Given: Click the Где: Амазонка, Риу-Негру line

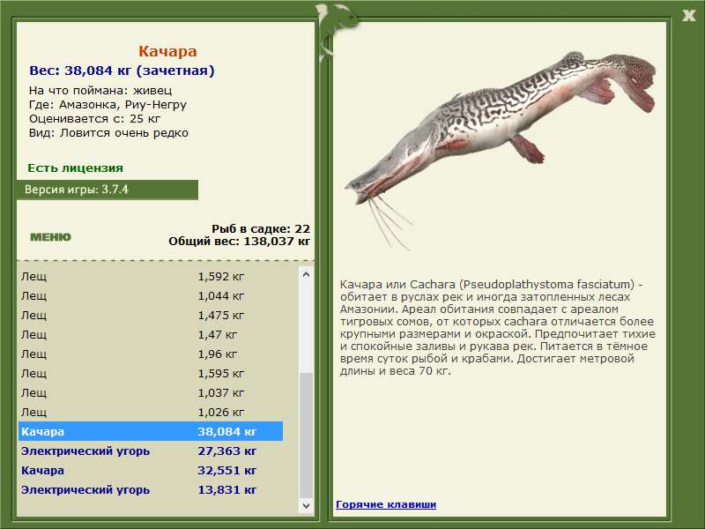Looking at the screenshot, I should coord(108,105).
